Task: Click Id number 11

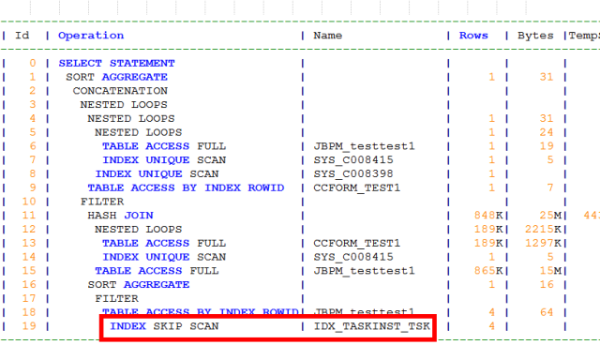Action: click(x=29, y=216)
